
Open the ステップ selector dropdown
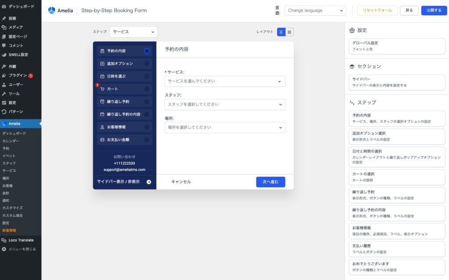[133, 32]
